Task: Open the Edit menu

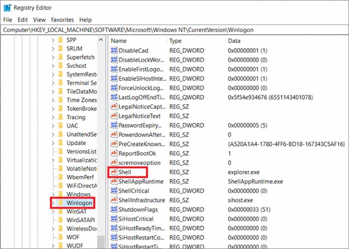Action: [22, 20]
